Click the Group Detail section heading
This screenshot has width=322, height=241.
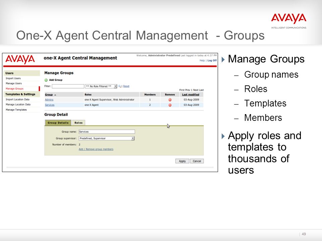pyautogui.click(x=56, y=114)
